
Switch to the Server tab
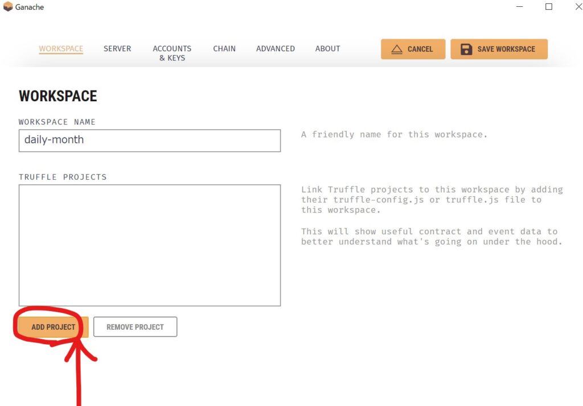[x=117, y=49]
